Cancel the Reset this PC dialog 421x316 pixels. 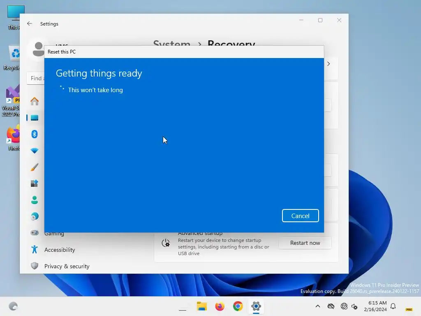coord(300,216)
